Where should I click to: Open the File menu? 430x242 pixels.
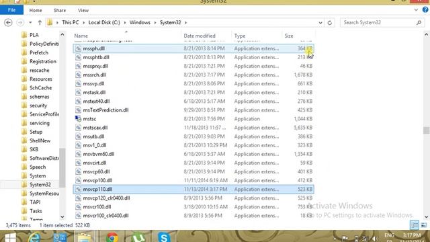point(12,10)
